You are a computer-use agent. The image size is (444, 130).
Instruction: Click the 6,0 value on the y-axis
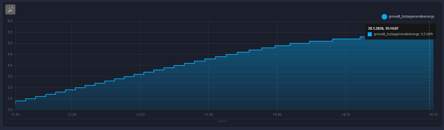click(10, 21)
